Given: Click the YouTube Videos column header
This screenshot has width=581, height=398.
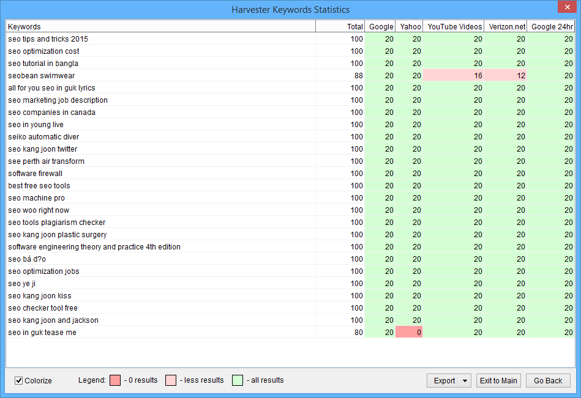Looking at the screenshot, I should coord(454,27).
